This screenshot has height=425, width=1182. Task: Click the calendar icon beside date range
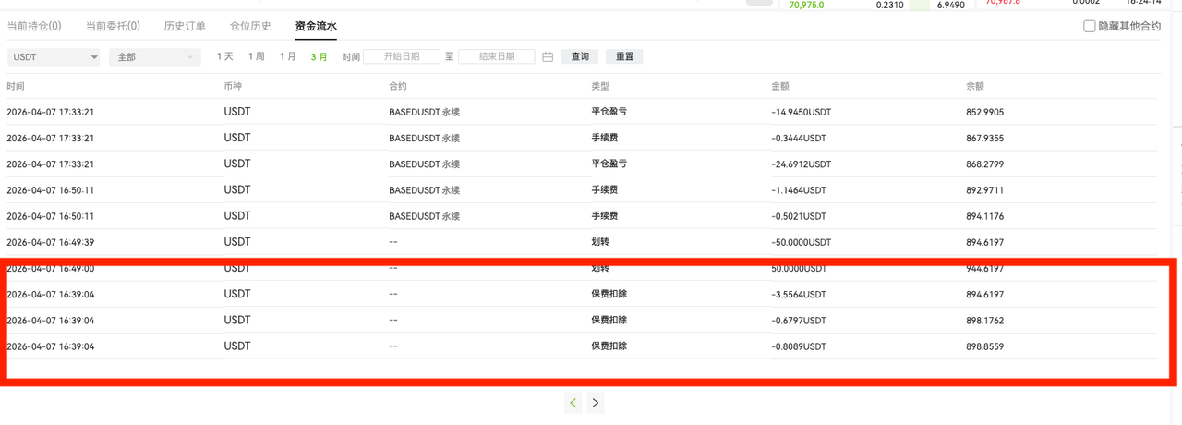[x=548, y=57]
